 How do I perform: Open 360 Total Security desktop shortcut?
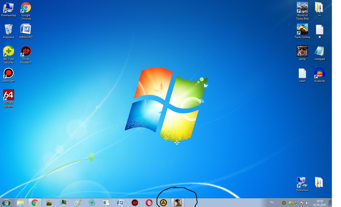[9, 55]
